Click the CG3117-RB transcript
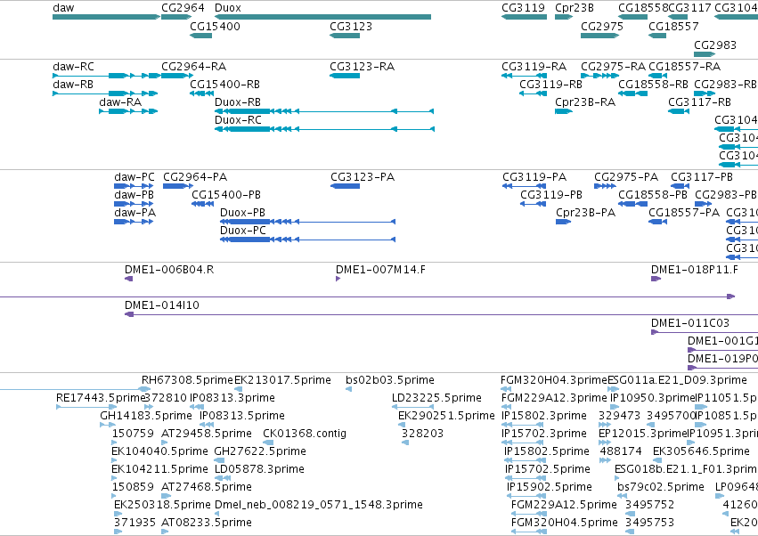758x536 pixels. point(679,111)
